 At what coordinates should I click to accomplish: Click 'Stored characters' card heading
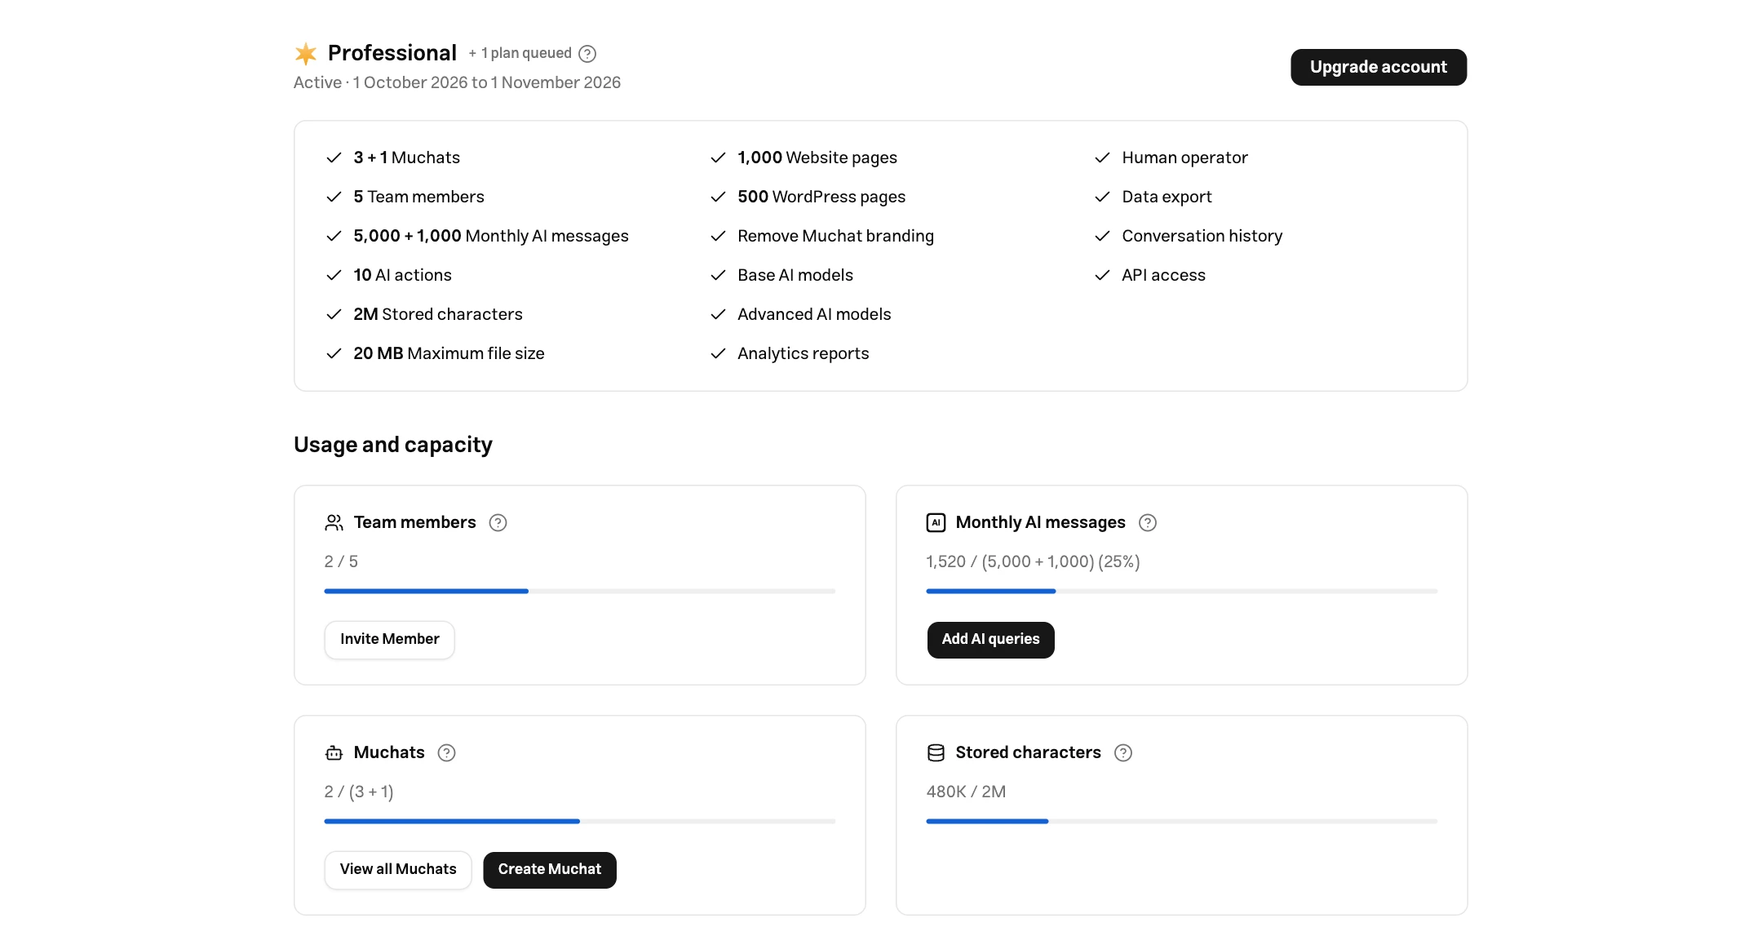point(1029,753)
